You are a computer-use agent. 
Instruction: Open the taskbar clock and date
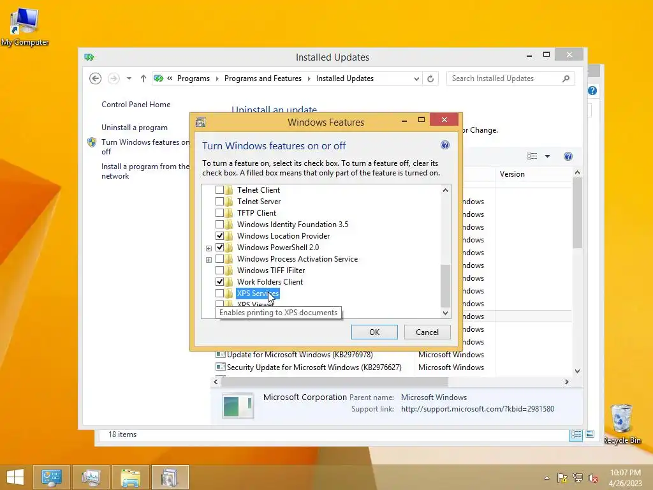pyautogui.click(x=625, y=478)
